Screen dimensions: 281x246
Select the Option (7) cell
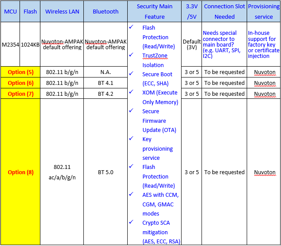[x=20, y=94]
